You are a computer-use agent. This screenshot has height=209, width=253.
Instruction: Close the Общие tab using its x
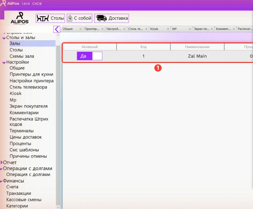coord(80,29)
